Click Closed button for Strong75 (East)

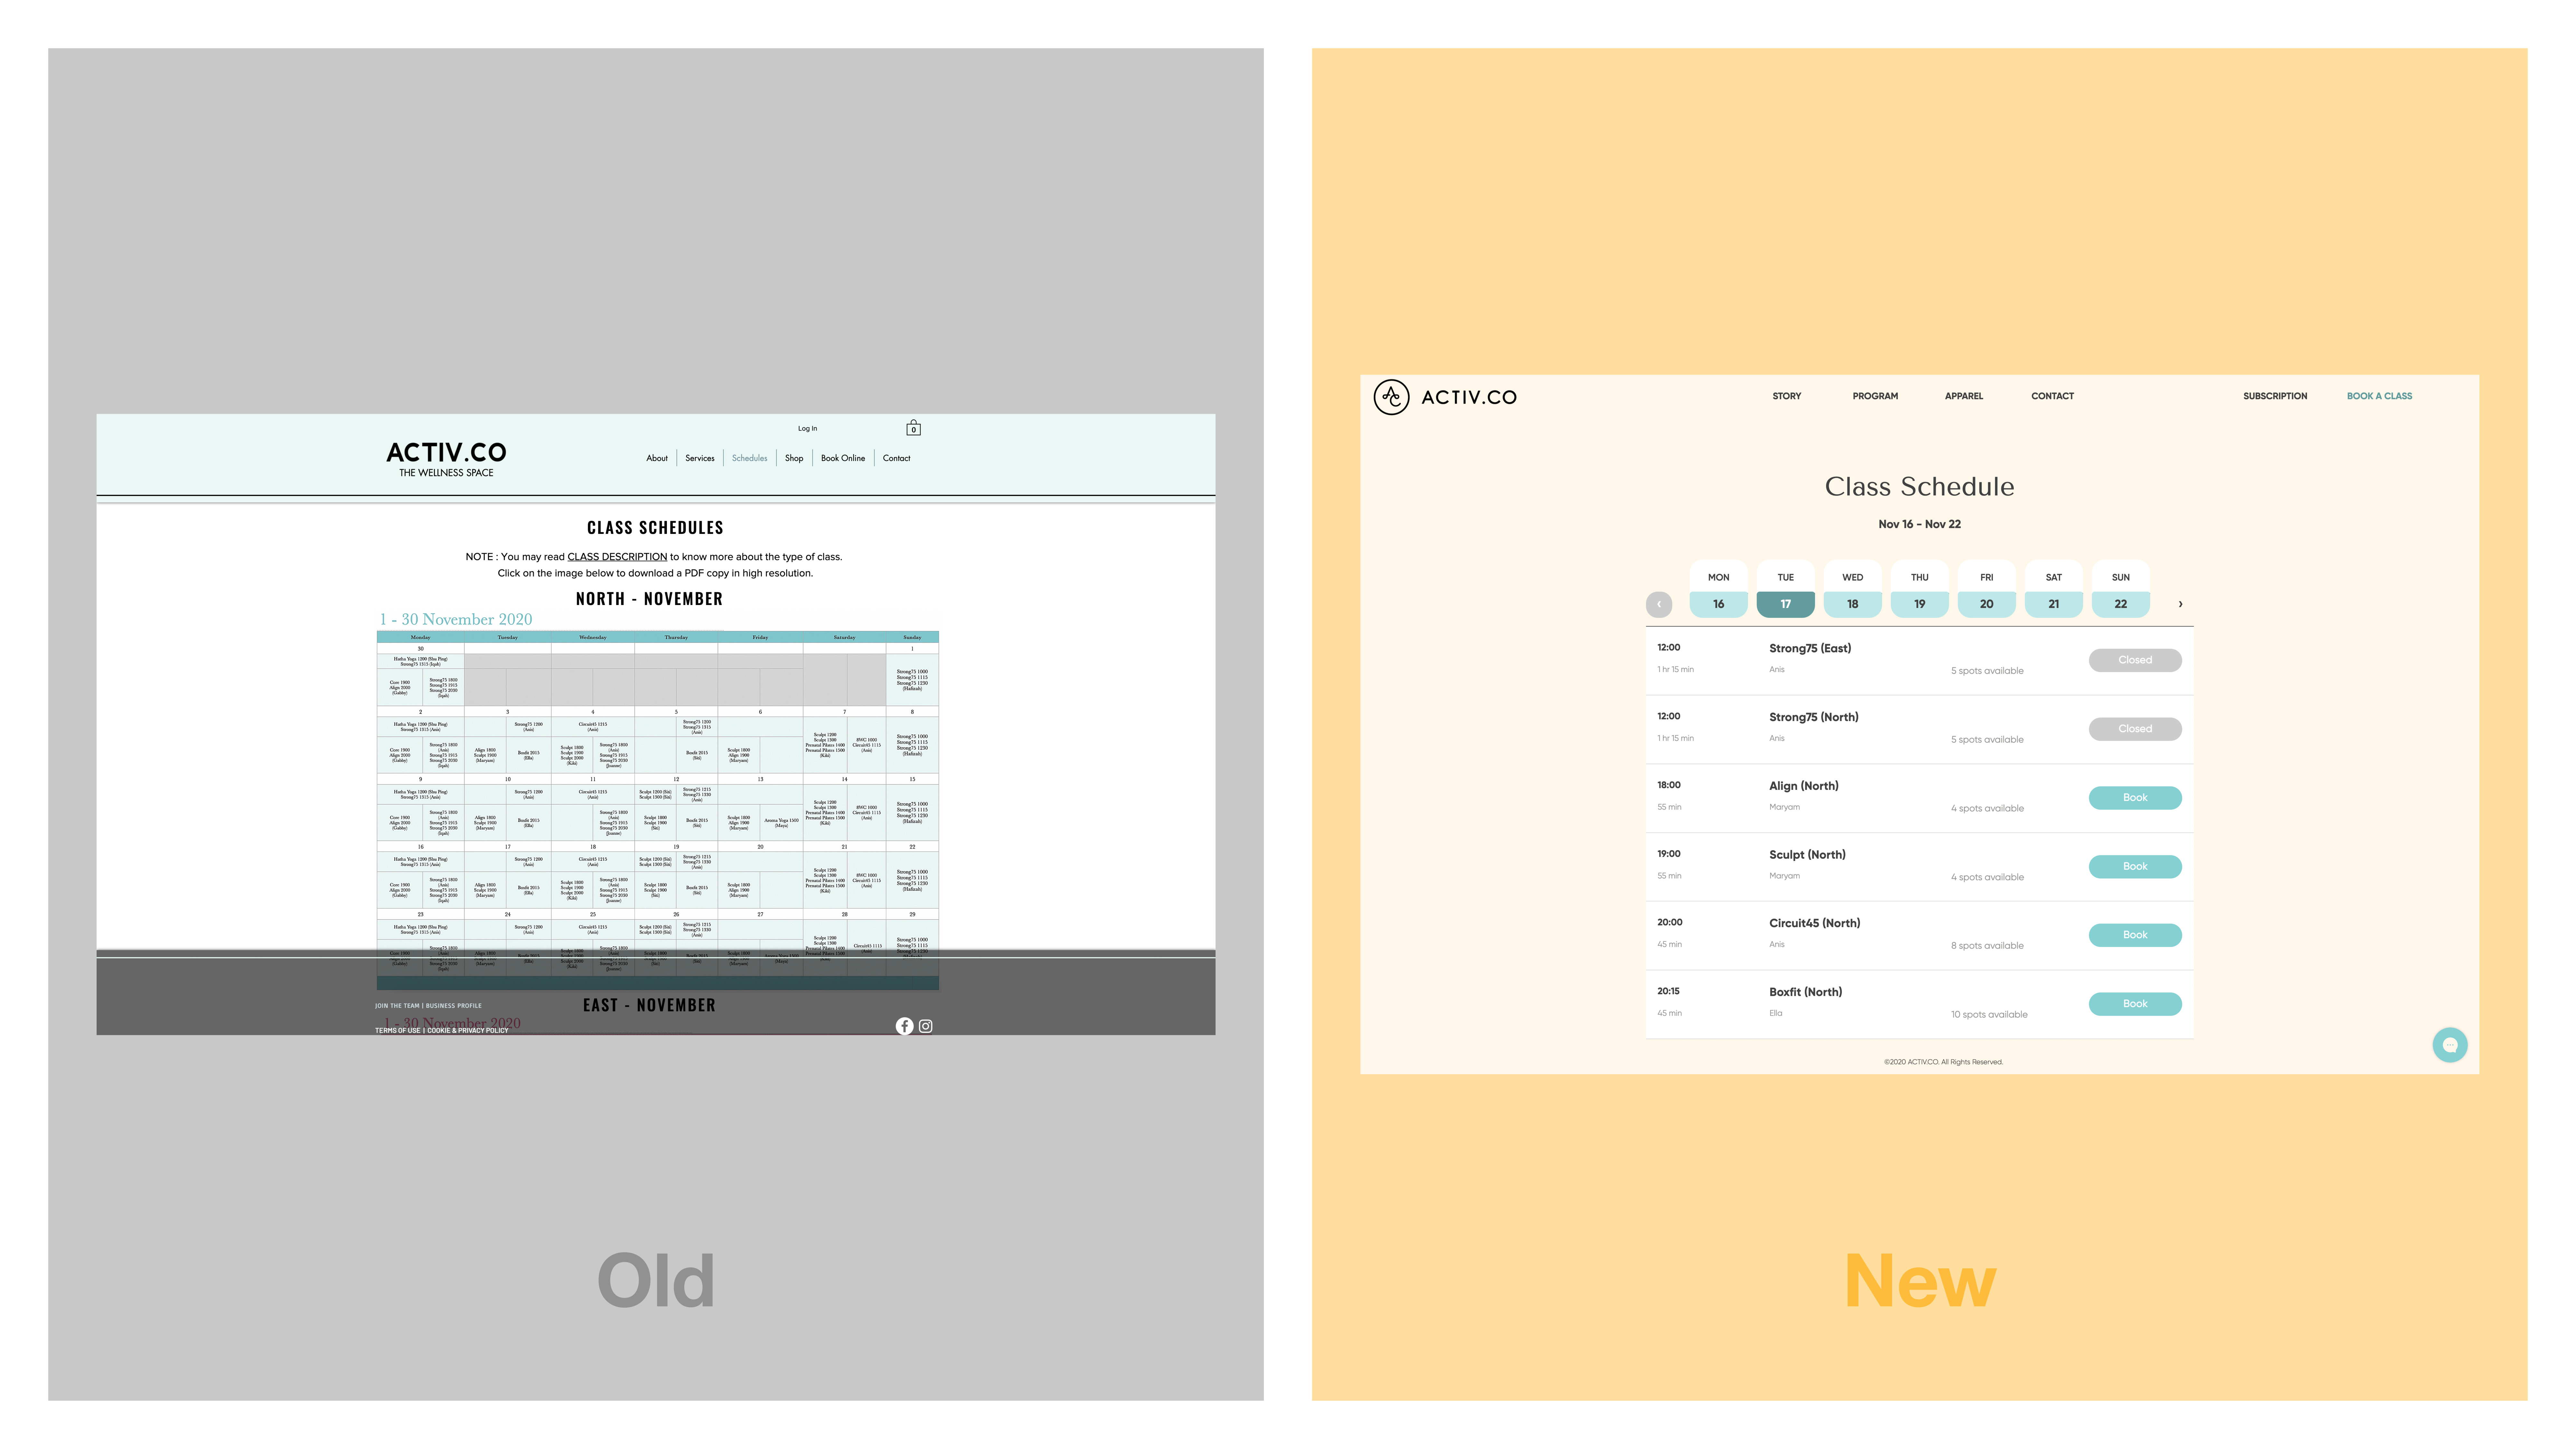coord(2135,660)
